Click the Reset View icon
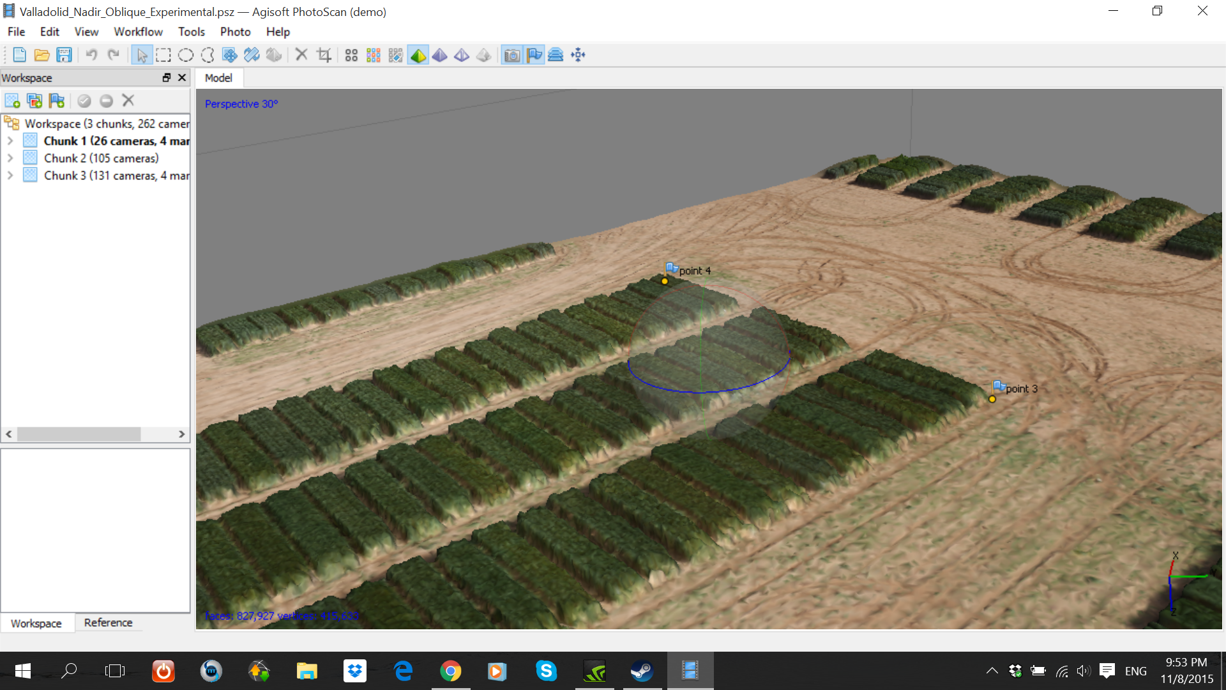 tap(578, 56)
